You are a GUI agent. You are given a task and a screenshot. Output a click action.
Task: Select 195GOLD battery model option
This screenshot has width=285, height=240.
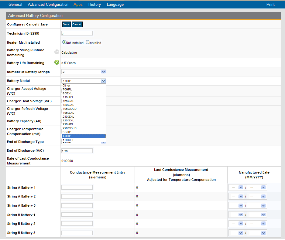click(84, 109)
